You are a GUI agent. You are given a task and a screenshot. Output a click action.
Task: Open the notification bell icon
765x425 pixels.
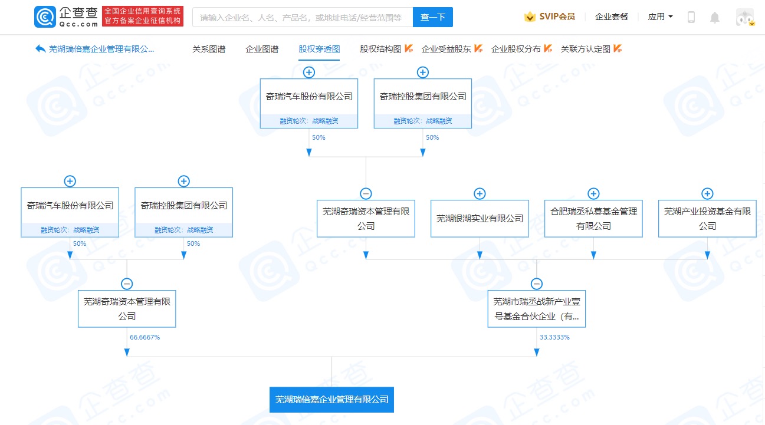(x=715, y=17)
